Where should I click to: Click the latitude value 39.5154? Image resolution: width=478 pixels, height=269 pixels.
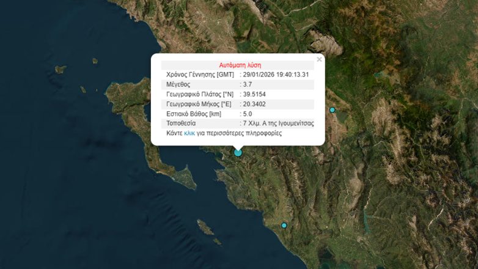pos(254,94)
